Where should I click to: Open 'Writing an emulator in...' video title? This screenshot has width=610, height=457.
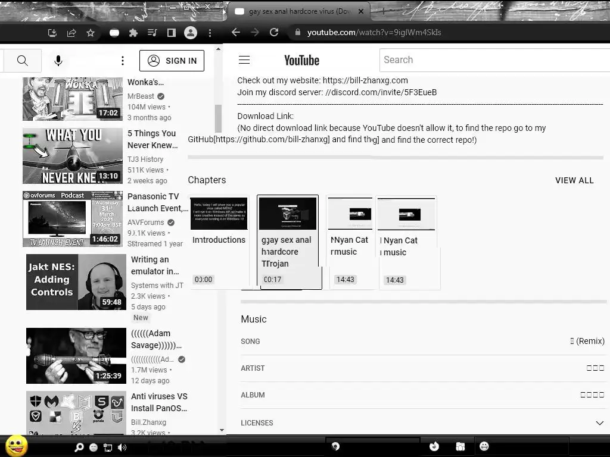[x=155, y=265]
